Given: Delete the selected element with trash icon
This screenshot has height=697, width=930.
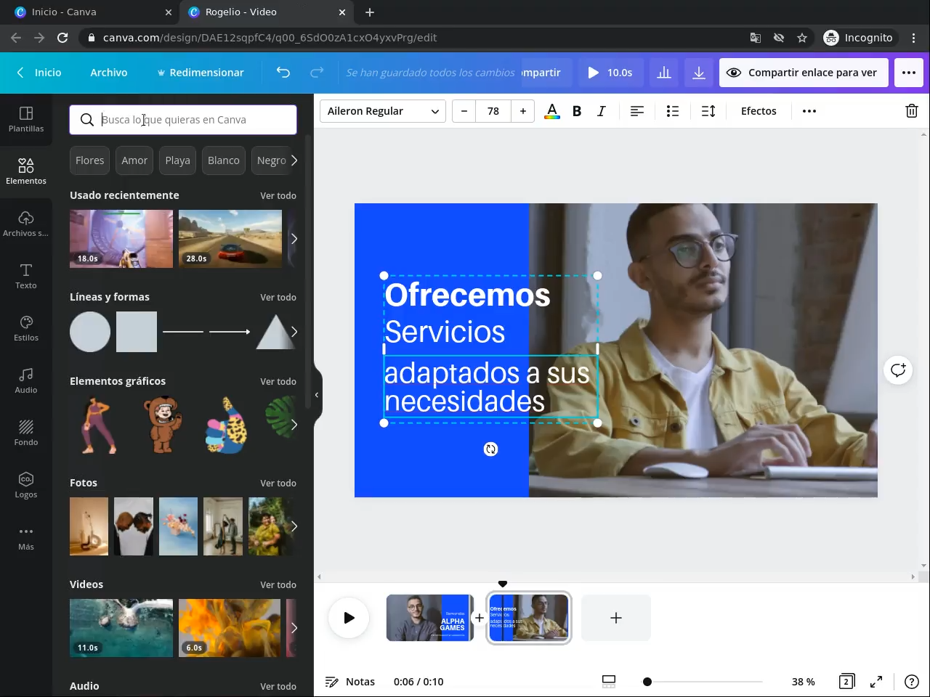Looking at the screenshot, I should tap(911, 111).
